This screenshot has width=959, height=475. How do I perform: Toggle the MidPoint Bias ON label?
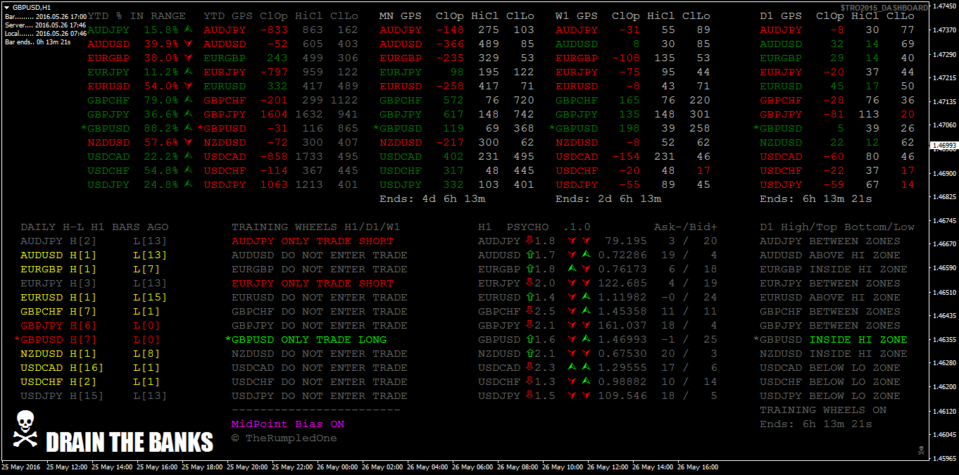[x=288, y=424]
